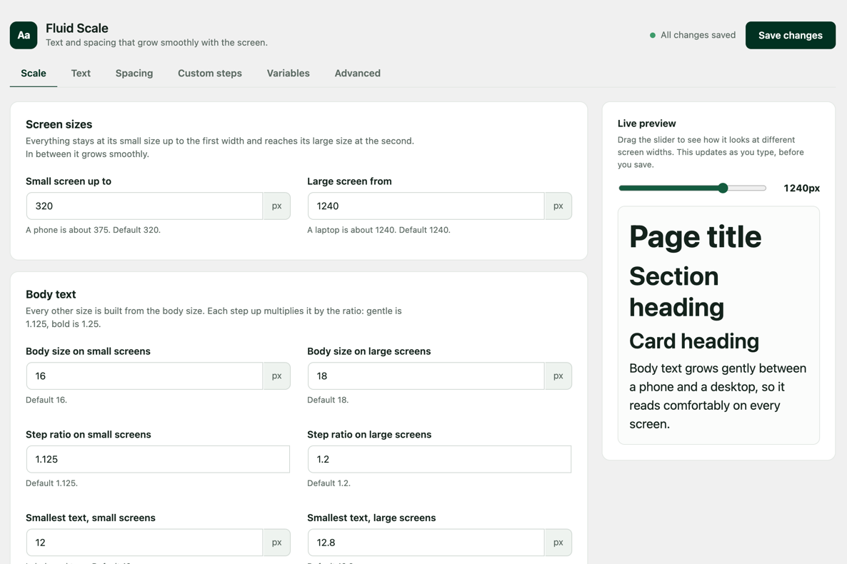Open the Spacing tab
Viewport: 847px width, 564px height.
point(134,73)
